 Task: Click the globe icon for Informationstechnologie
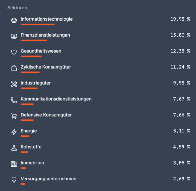[14, 20]
